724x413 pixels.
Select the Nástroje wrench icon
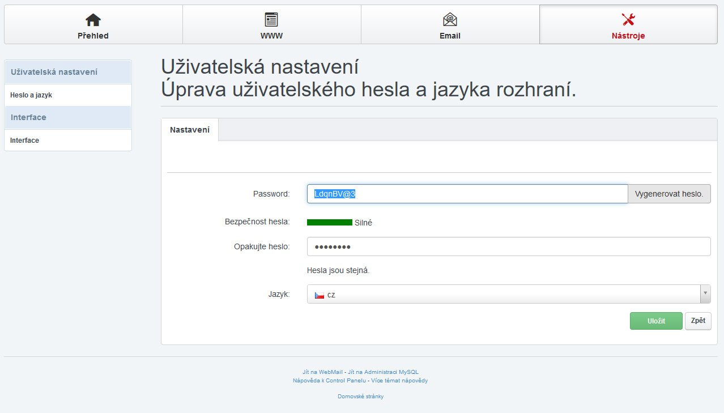pos(628,20)
